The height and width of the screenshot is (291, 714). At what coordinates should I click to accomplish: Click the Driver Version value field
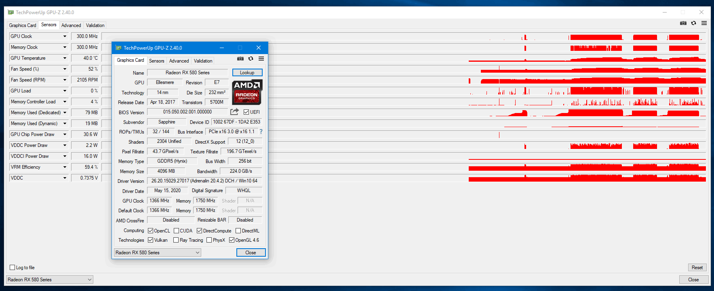[204, 181]
